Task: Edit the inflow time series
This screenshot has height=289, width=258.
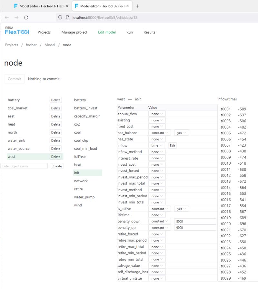Action: point(172,145)
